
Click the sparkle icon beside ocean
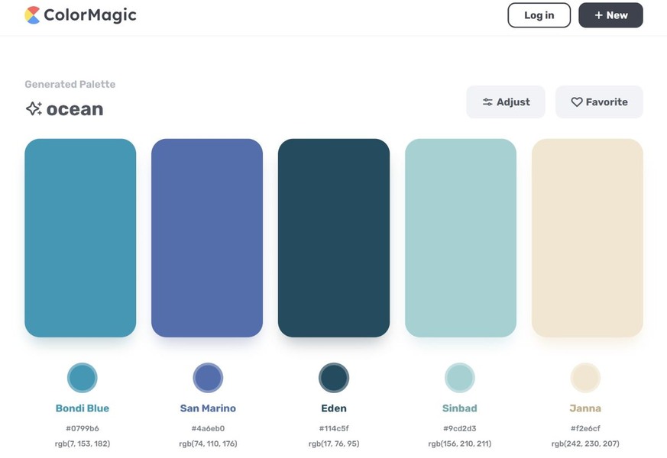click(x=34, y=108)
